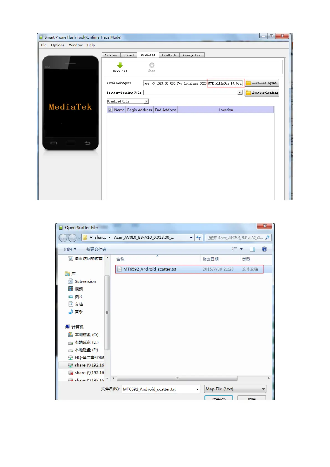This screenshot has width=330, height=467.
Task: Click the 新建文件夹 new folder button
Action: pos(96,249)
